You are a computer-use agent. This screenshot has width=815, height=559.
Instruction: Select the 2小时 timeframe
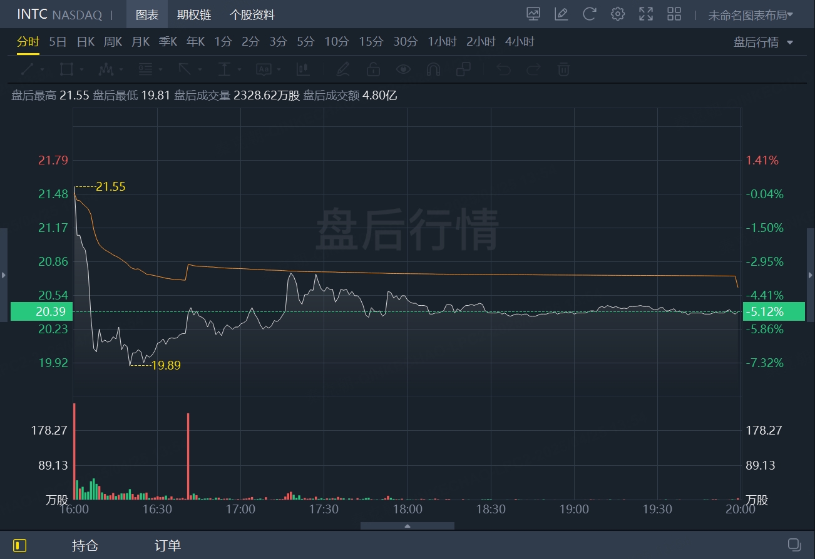click(x=481, y=42)
